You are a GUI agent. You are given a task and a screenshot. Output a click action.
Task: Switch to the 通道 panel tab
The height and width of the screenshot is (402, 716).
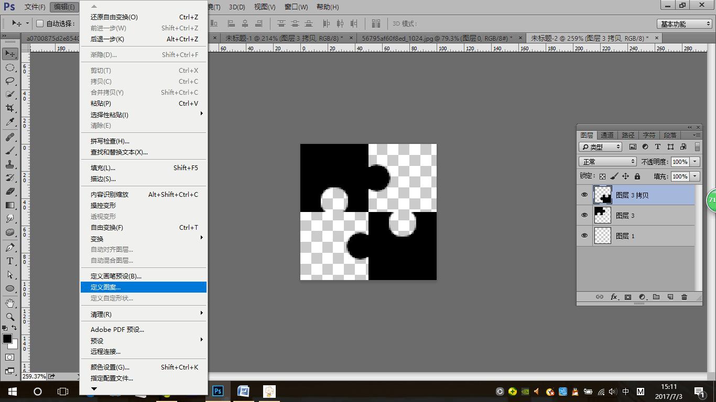point(607,135)
